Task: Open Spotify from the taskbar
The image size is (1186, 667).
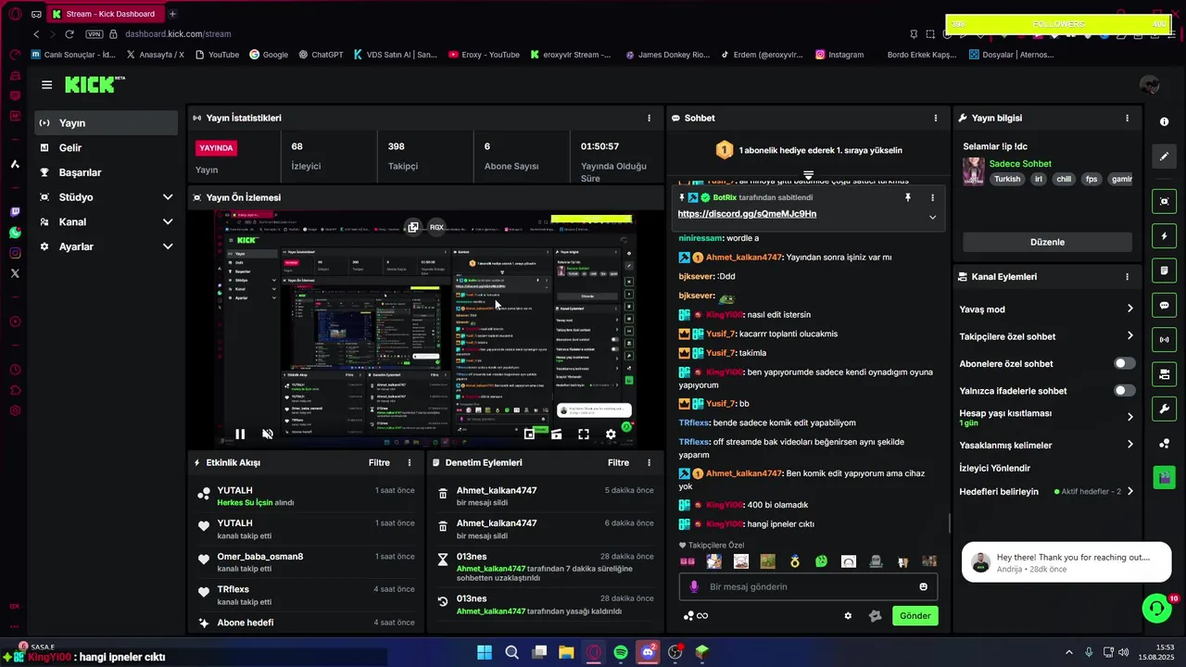Action: 620,652
